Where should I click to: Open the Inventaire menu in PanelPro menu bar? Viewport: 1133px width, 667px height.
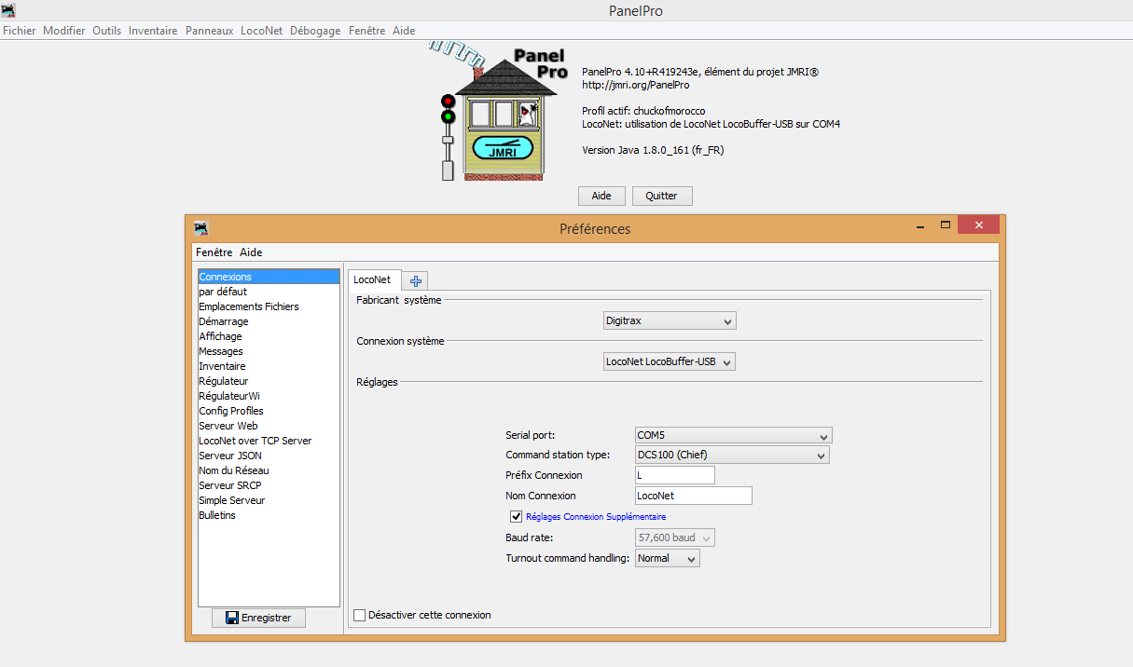[153, 31]
